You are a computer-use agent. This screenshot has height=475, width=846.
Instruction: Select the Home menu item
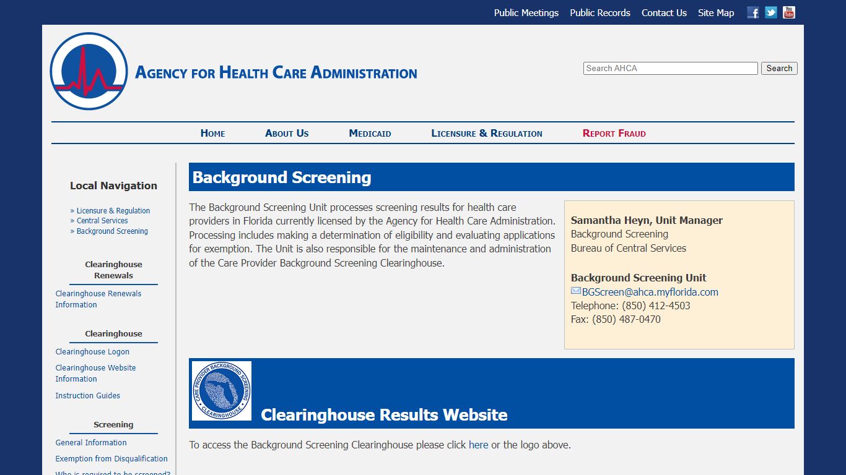tap(212, 133)
